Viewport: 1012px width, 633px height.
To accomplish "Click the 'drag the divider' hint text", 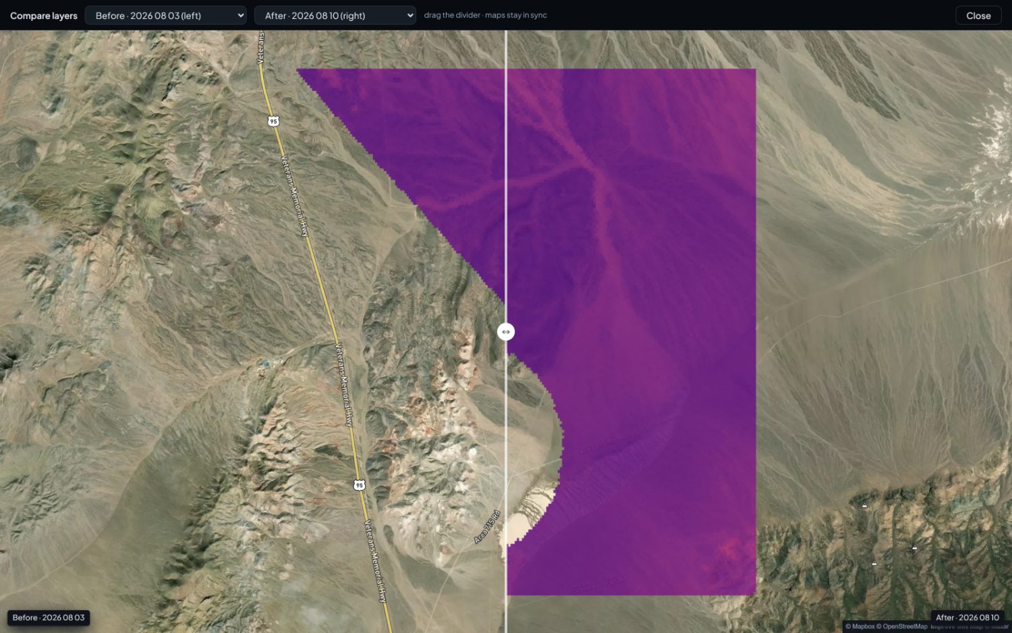I will coord(486,15).
